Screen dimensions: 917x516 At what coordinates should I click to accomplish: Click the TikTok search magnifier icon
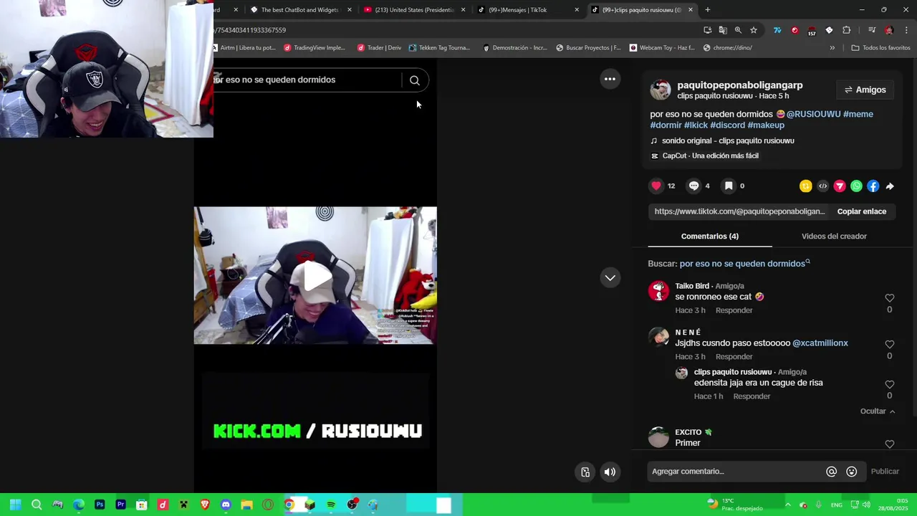(415, 80)
